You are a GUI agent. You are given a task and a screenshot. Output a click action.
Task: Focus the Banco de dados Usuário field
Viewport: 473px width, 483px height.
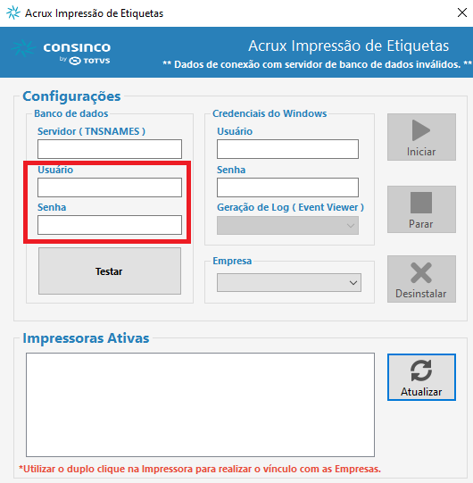pyautogui.click(x=110, y=187)
